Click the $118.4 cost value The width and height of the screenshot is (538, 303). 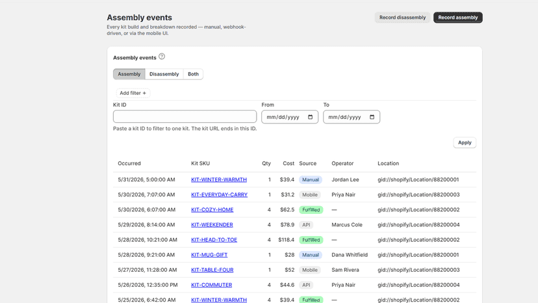coord(286,240)
